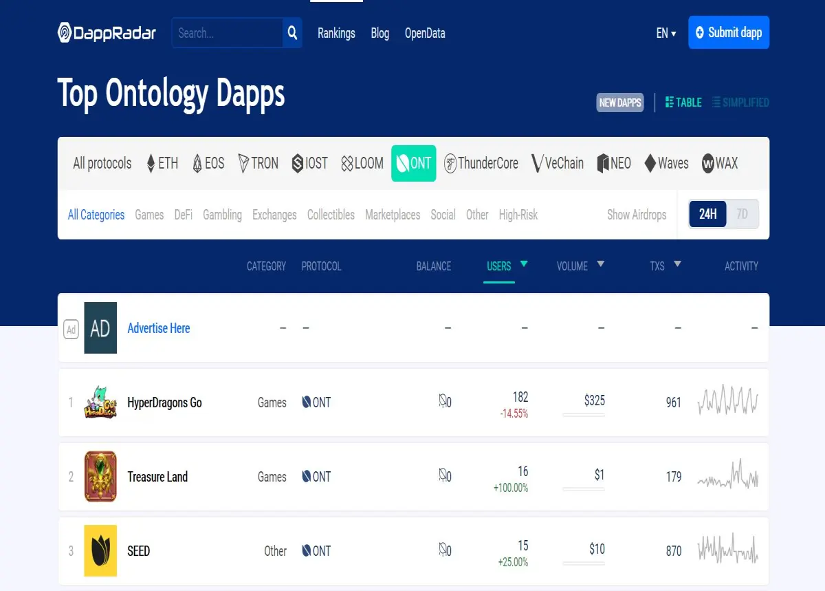The image size is (825, 591).
Task: Click balance icon in Treasure Land row
Action: click(x=443, y=475)
